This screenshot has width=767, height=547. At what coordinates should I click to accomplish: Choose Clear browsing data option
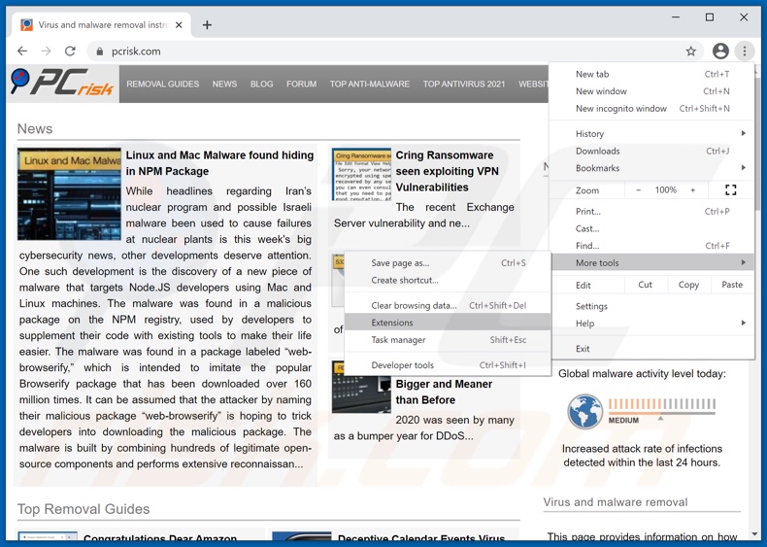tap(414, 305)
